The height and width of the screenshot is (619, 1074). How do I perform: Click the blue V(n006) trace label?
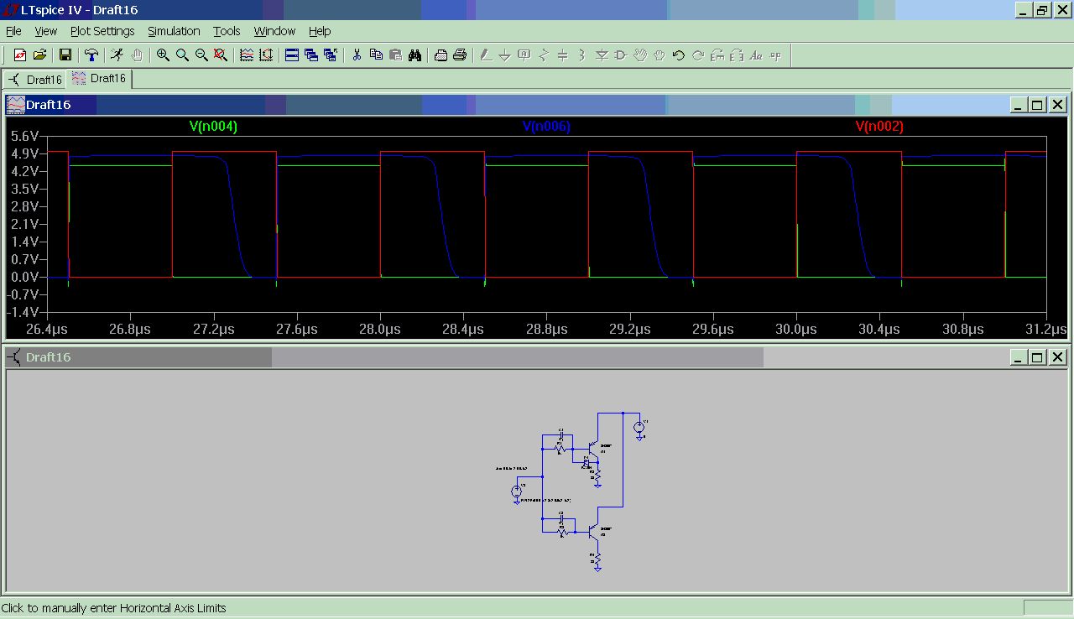(546, 127)
